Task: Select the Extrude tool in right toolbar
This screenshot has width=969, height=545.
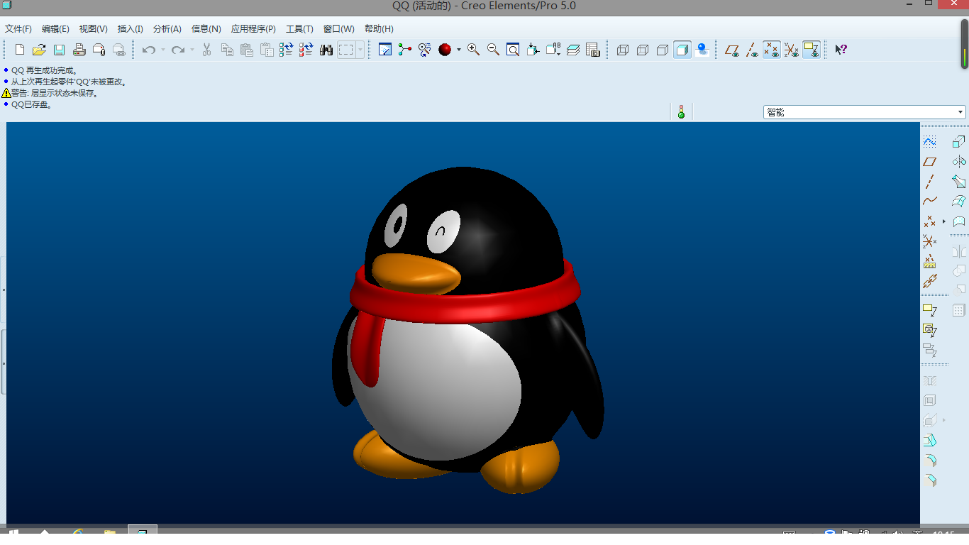Action: (959, 142)
